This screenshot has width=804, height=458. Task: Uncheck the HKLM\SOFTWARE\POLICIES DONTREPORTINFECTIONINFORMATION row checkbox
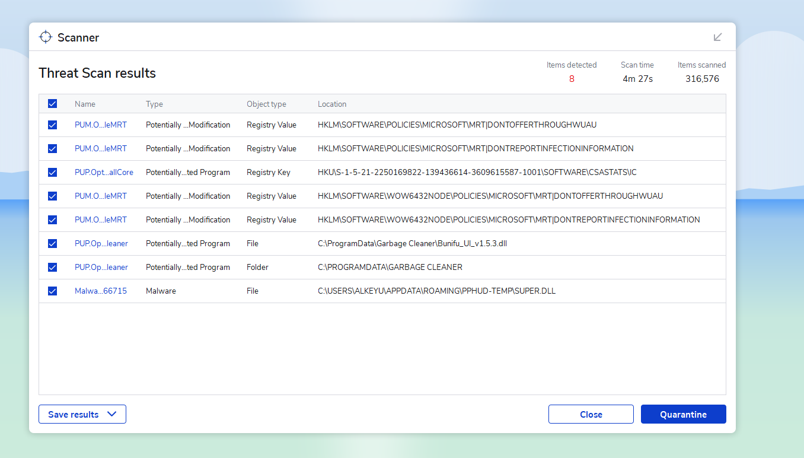tap(52, 149)
